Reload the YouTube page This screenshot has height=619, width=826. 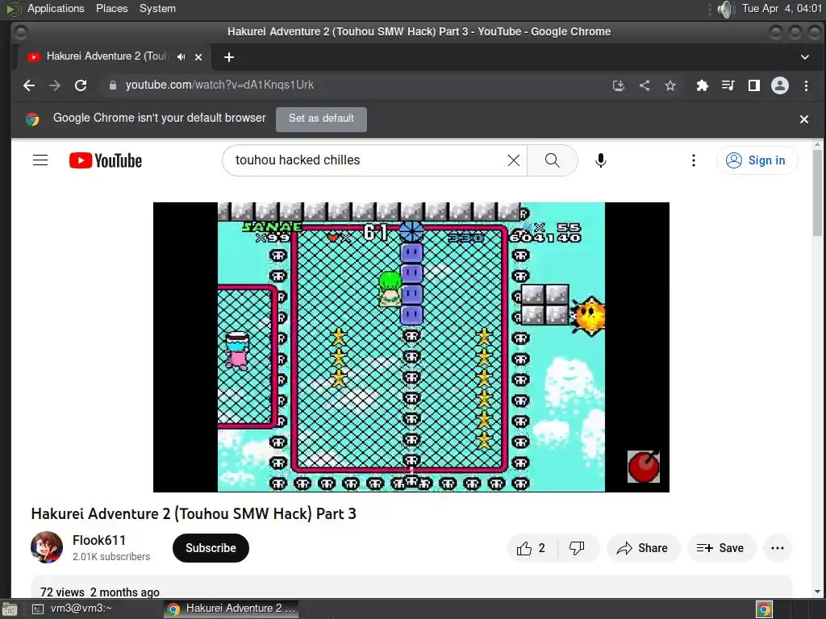pos(81,85)
